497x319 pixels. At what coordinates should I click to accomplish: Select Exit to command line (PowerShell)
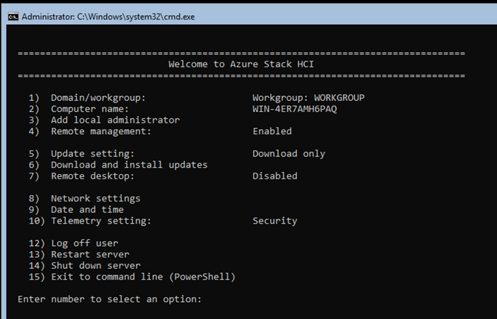pos(143,277)
